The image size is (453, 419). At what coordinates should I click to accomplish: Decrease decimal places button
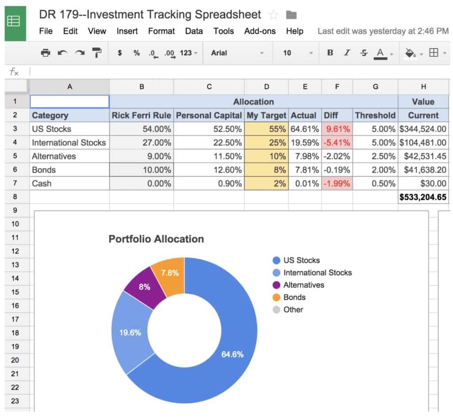[x=153, y=53]
